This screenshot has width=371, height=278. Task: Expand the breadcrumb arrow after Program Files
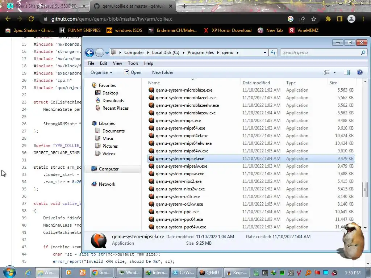point(218,52)
